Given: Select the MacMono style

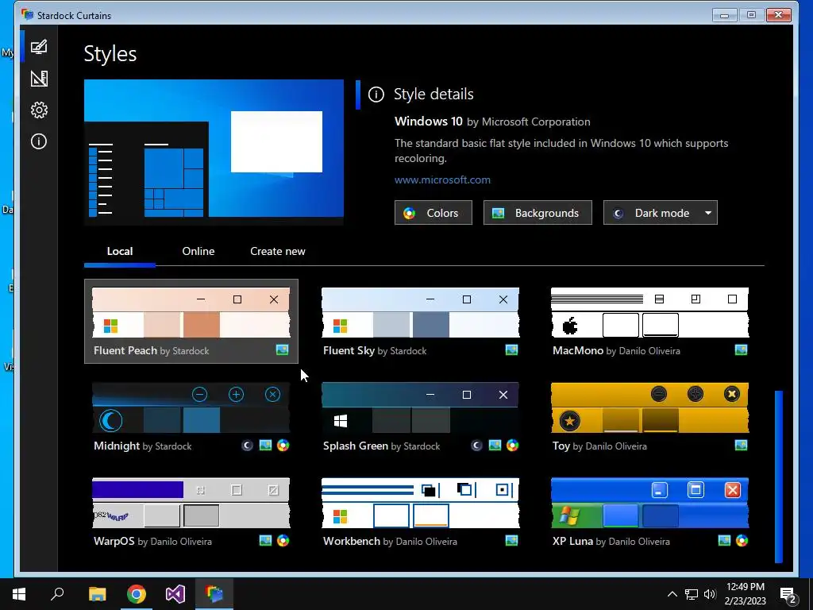Looking at the screenshot, I should coord(649,322).
